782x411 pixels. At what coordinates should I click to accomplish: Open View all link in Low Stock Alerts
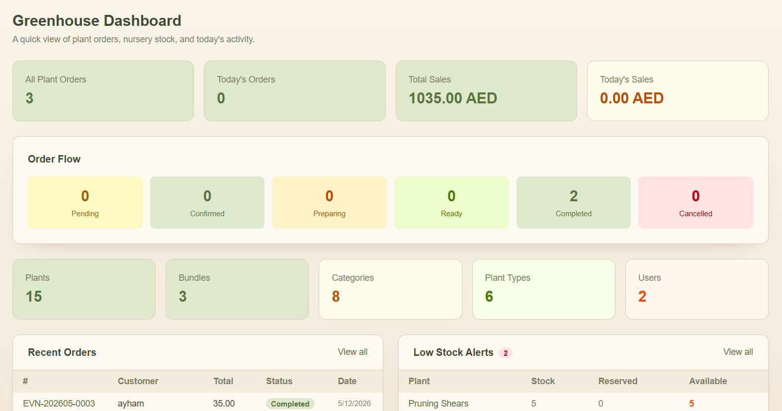coord(738,352)
